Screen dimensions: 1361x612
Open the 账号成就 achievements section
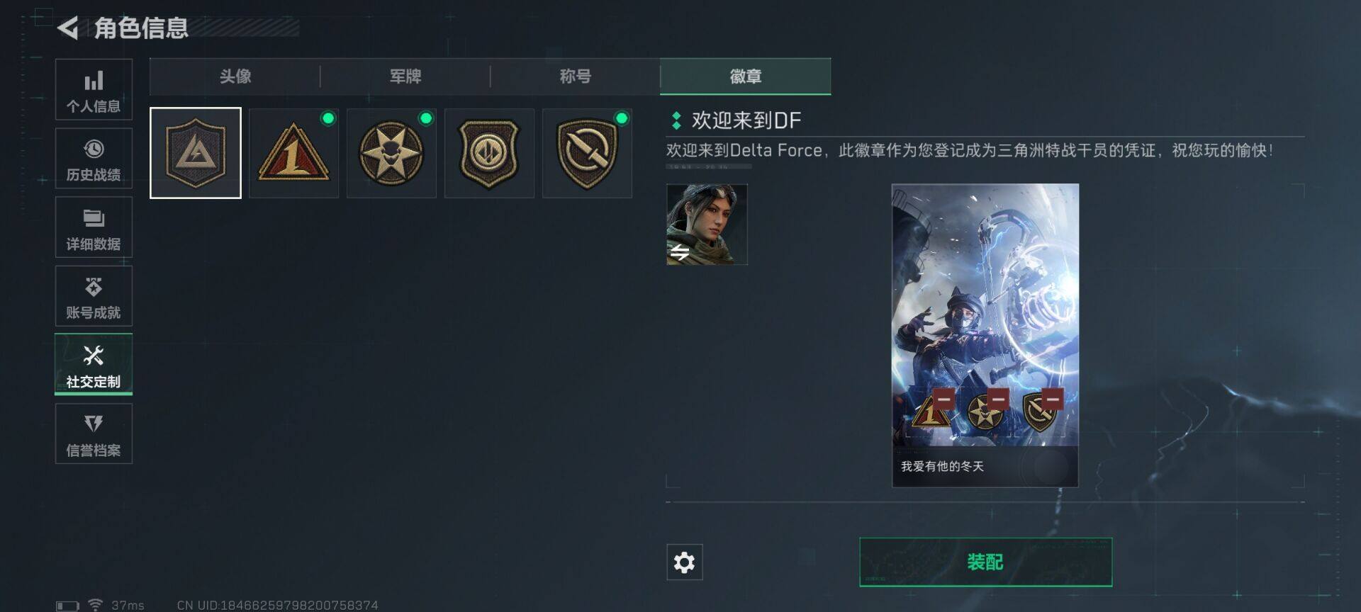[x=94, y=296]
